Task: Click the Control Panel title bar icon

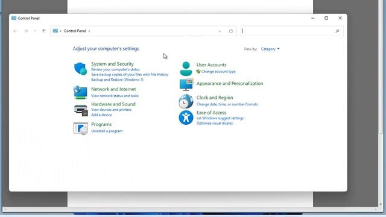Action: (14, 18)
